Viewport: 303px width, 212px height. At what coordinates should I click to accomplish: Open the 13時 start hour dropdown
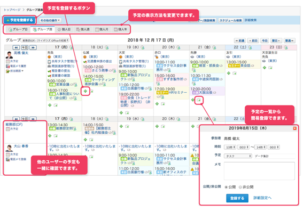tap(230, 147)
